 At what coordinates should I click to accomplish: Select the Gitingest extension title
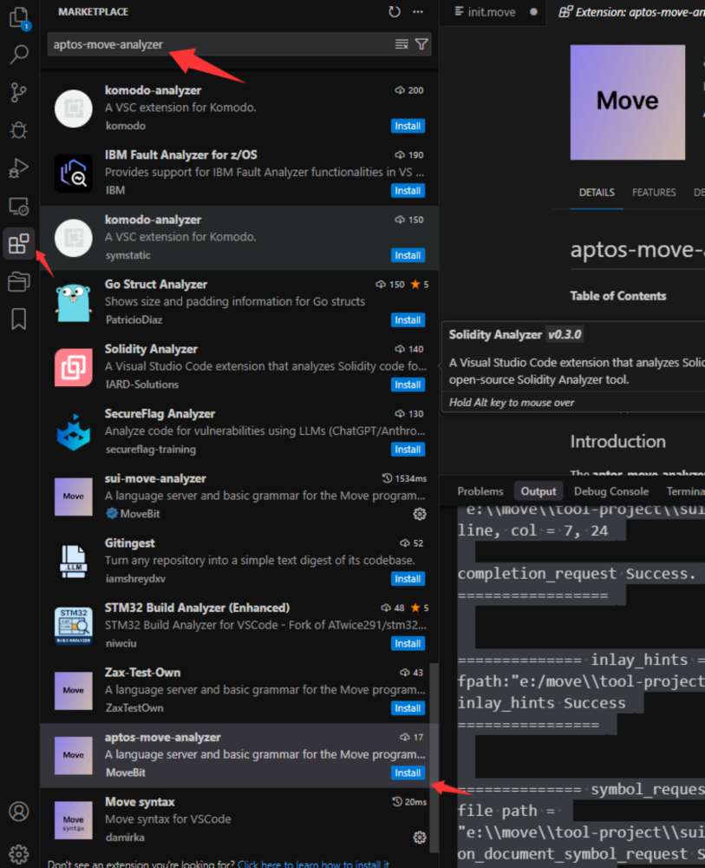click(130, 543)
